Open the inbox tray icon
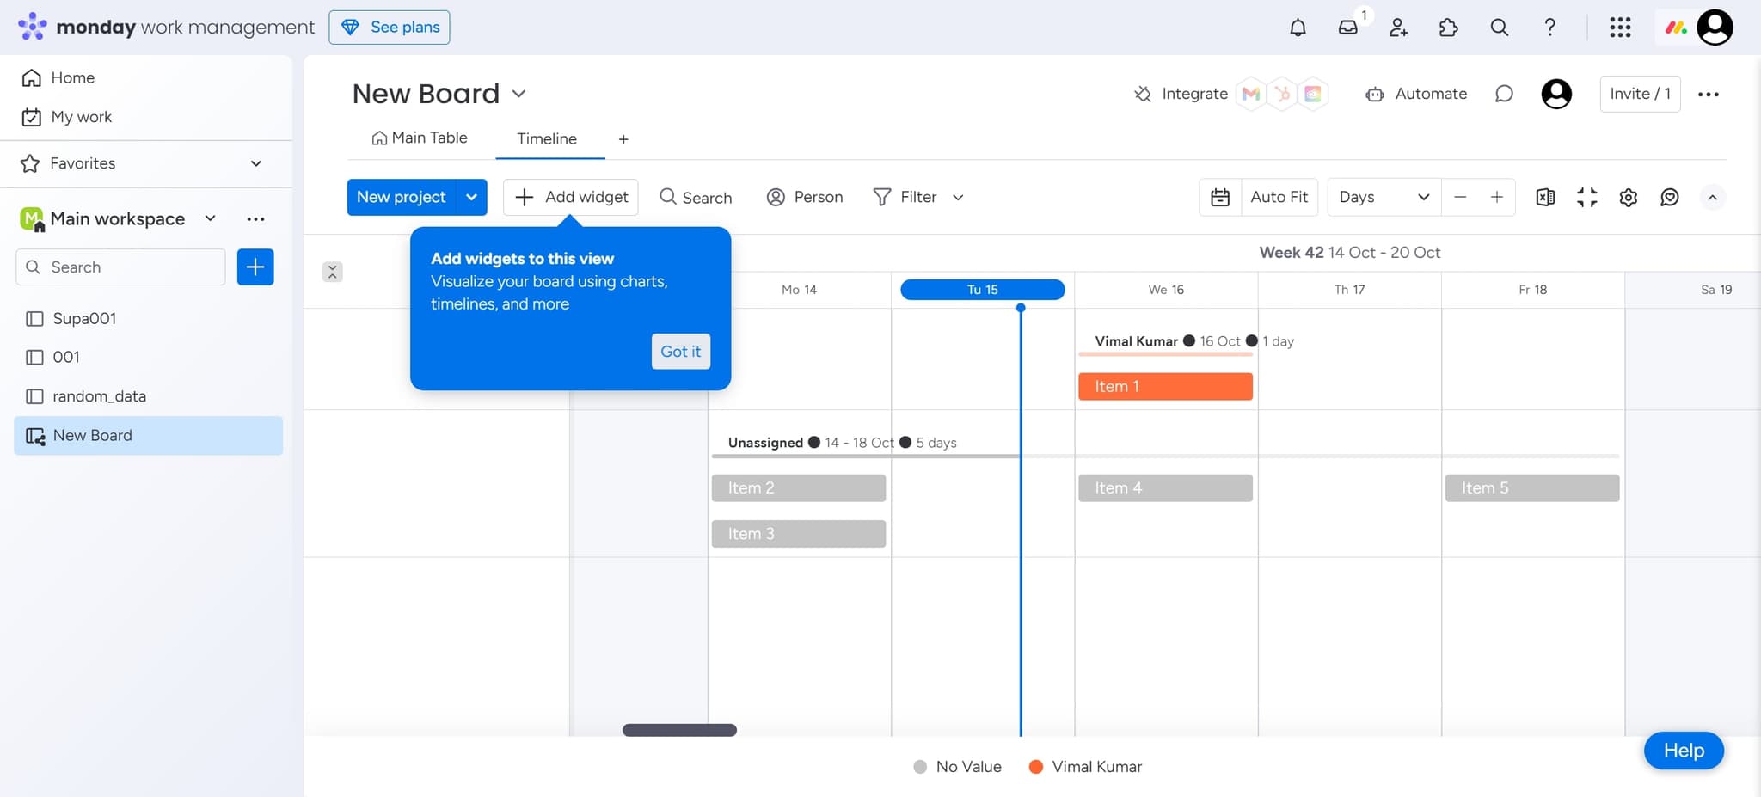Viewport: 1761px width, 797px height. pyautogui.click(x=1347, y=28)
